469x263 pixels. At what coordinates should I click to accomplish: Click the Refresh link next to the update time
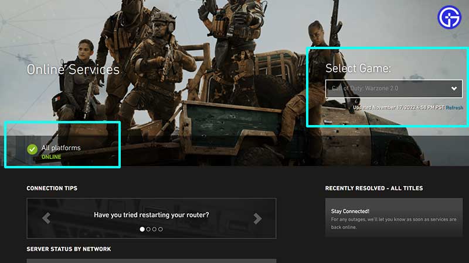(x=454, y=108)
